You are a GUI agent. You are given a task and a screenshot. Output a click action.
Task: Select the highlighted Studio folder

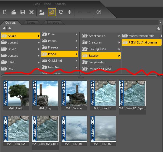[x=20, y=36]
